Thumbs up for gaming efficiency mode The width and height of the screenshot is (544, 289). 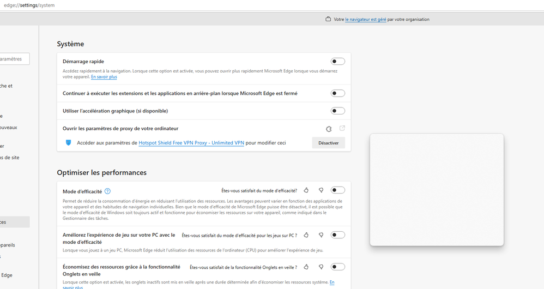[x=306, y=235]
